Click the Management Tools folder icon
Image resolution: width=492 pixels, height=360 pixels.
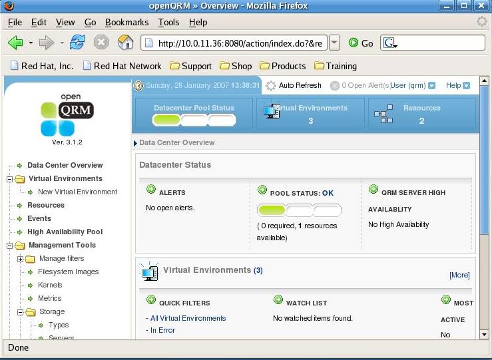(20, 246)
